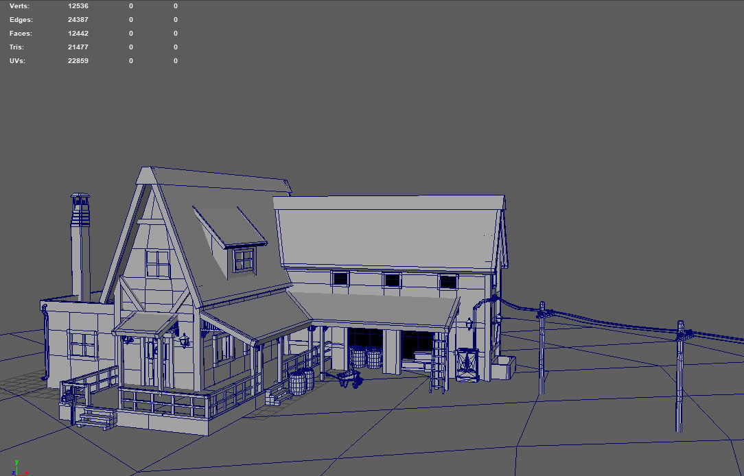The width and height of the screenshot is (744, 476).
Task: Click the Edges count value 24387
Action: click(x=78, y=20)
